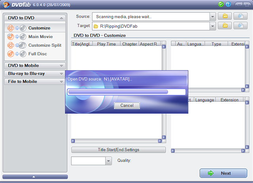
Task: Close the DVDFab window
Action: click(x=247, y=5)
